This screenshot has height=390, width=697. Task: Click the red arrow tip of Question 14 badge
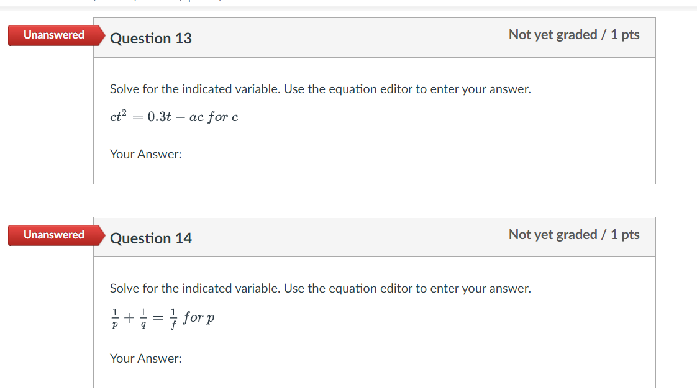click(x=104, y=235)
